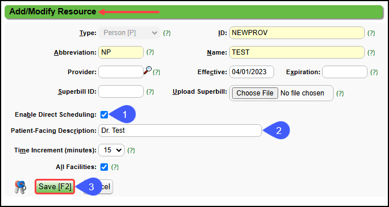Image resolution: width=389 pixels, height=207 pixels.
Task: Open the Time Increment minutes dropdown
Action: (x=111, y=150)
